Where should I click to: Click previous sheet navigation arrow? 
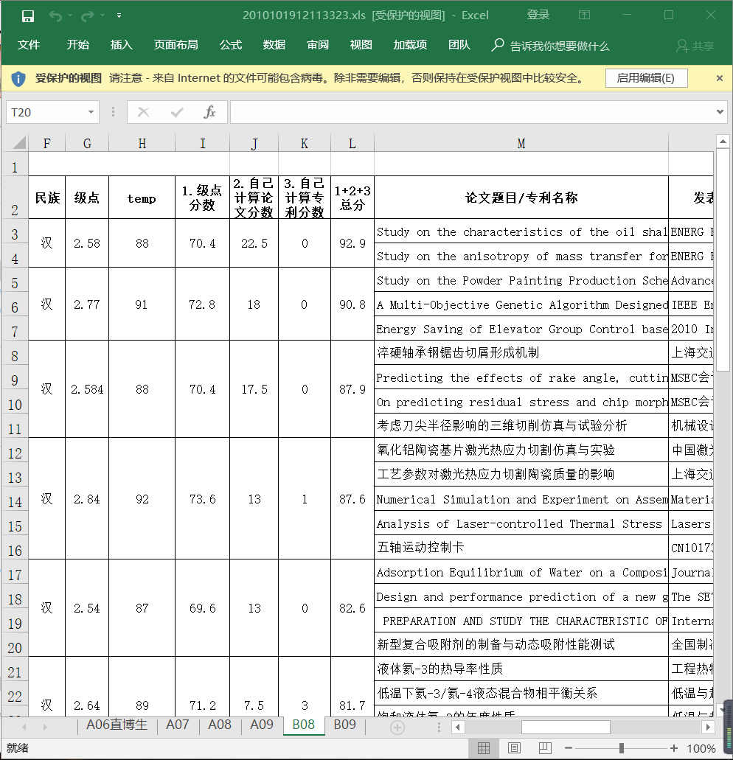[24, 727]
